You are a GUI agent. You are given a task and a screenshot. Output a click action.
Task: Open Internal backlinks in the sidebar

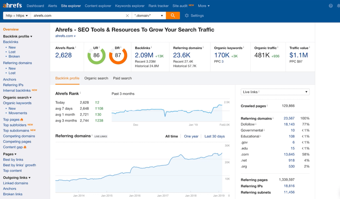17,90
